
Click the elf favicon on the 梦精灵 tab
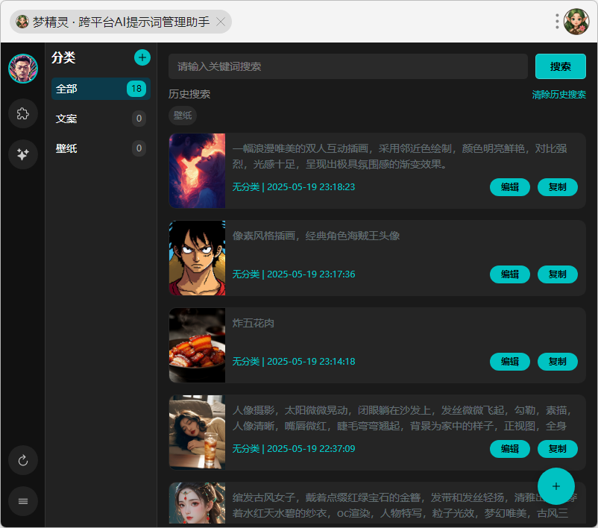tap(22, 22)
